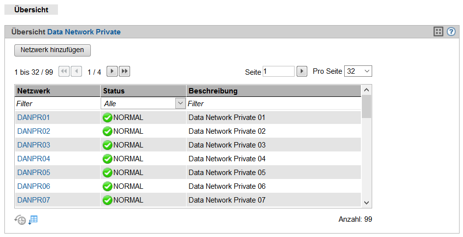Sort by the Netzwerk column header
The image size is (463, 237).
(x=34, y=91)
